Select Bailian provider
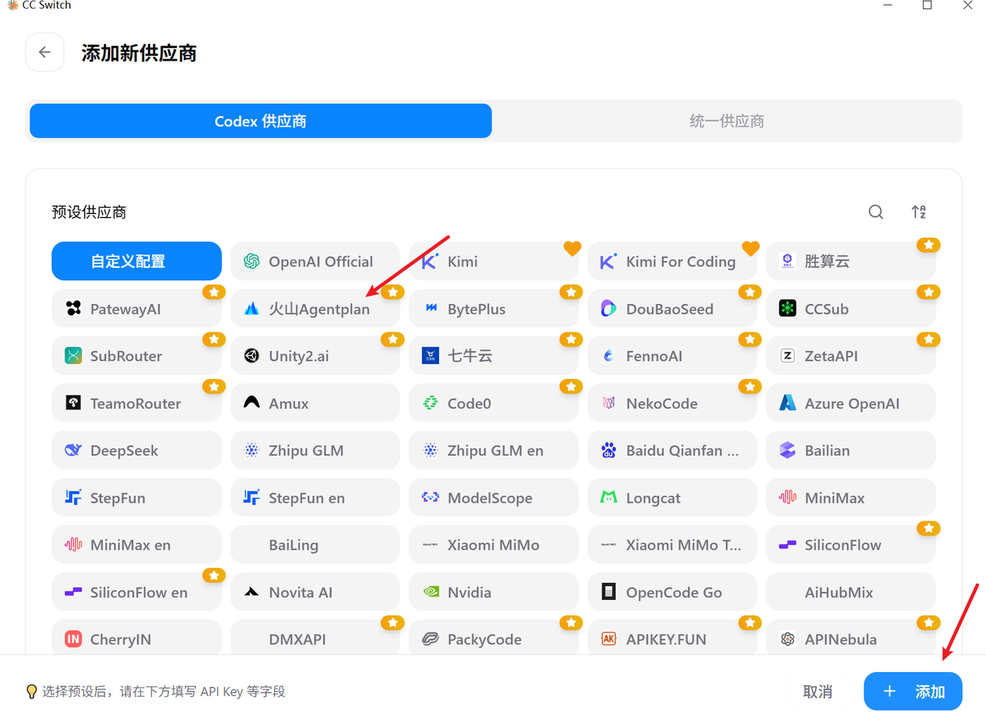Screen dimensions: 986x723 pyautogui.click(x=850, y=450)
